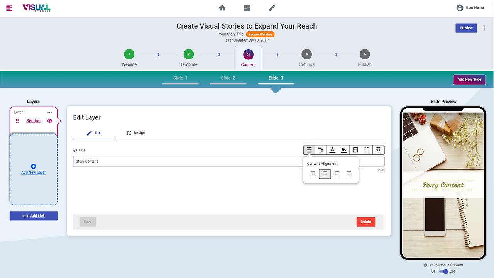Switch to Slide 2
The height and width of the screenshot is (278, 494).
[228, 78]
